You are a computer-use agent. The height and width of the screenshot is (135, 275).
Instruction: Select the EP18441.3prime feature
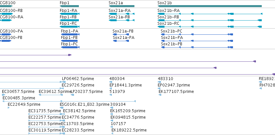(111, 88)
